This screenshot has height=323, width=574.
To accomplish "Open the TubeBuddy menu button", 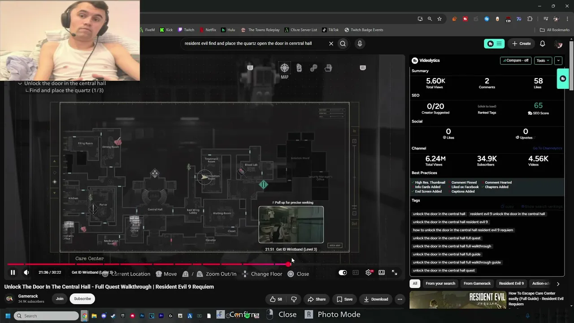I will [495, 44].
